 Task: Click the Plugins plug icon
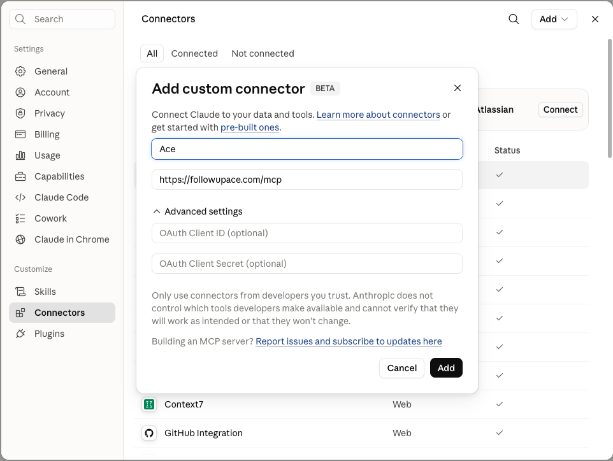click(20, 334)
